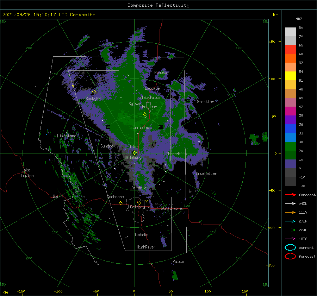Viewport: 317px width, 296px height.
Task: Select the purple 36-39 dBZ swatch
Action: (x=290, y=120)
